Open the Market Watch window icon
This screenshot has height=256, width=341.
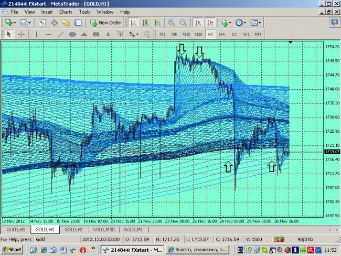click(x=42, y=23)
